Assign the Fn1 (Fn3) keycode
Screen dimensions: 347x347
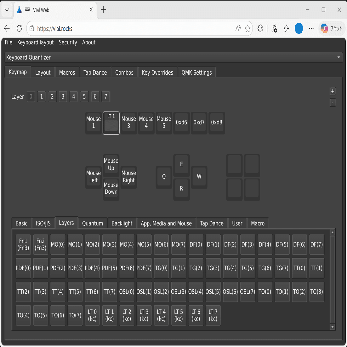[x=23, y=245]
